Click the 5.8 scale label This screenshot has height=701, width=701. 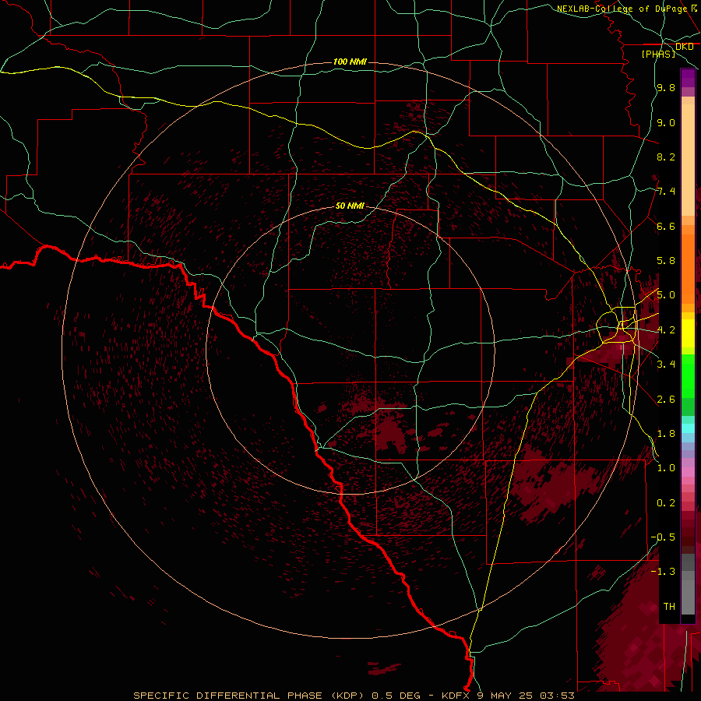click(666, 261)
